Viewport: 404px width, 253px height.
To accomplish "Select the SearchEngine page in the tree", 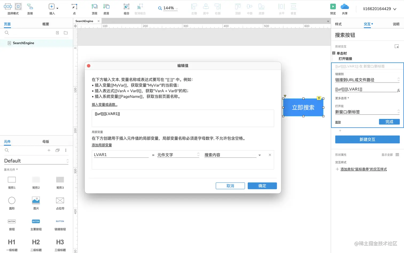I will tap(36, 43).
